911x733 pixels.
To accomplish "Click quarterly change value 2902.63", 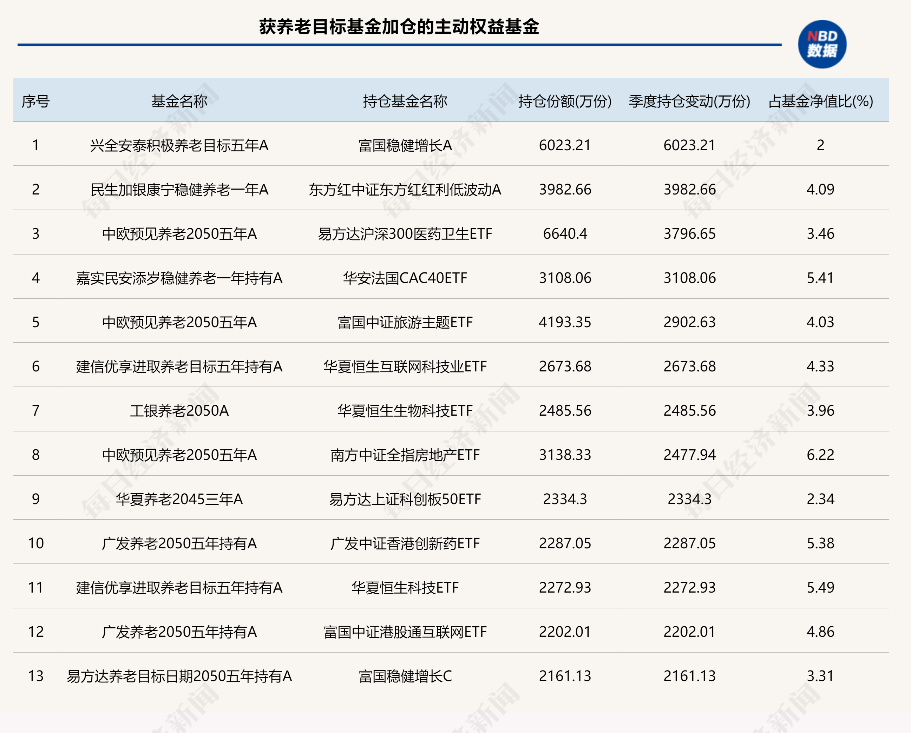I will pyautogui.click(x=690, y=322).
